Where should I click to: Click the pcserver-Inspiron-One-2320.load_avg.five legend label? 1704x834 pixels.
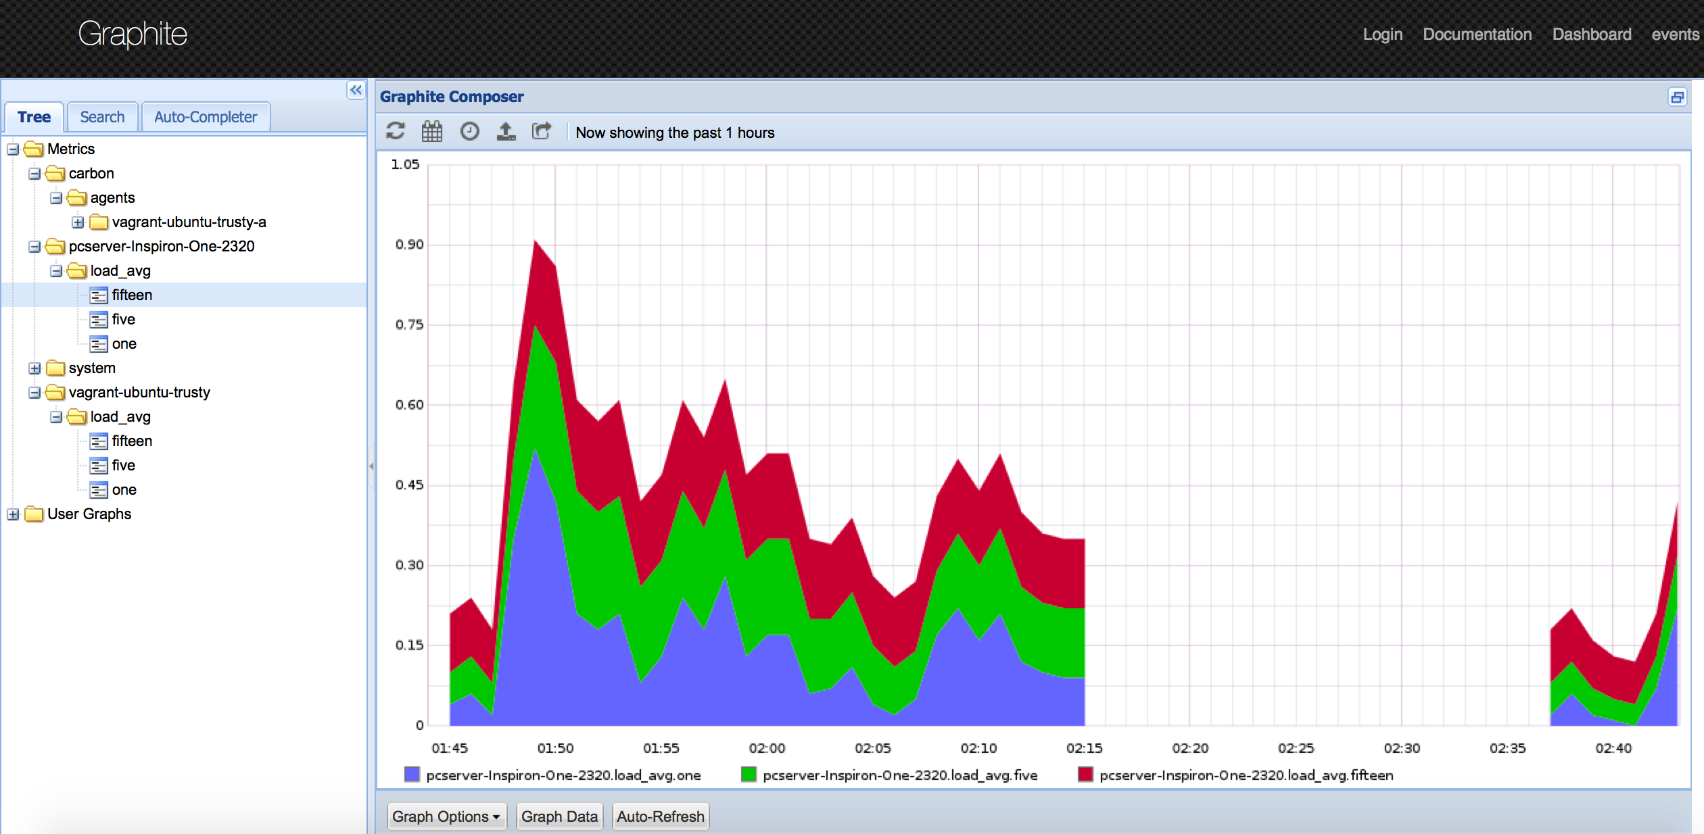pos(900,775)
